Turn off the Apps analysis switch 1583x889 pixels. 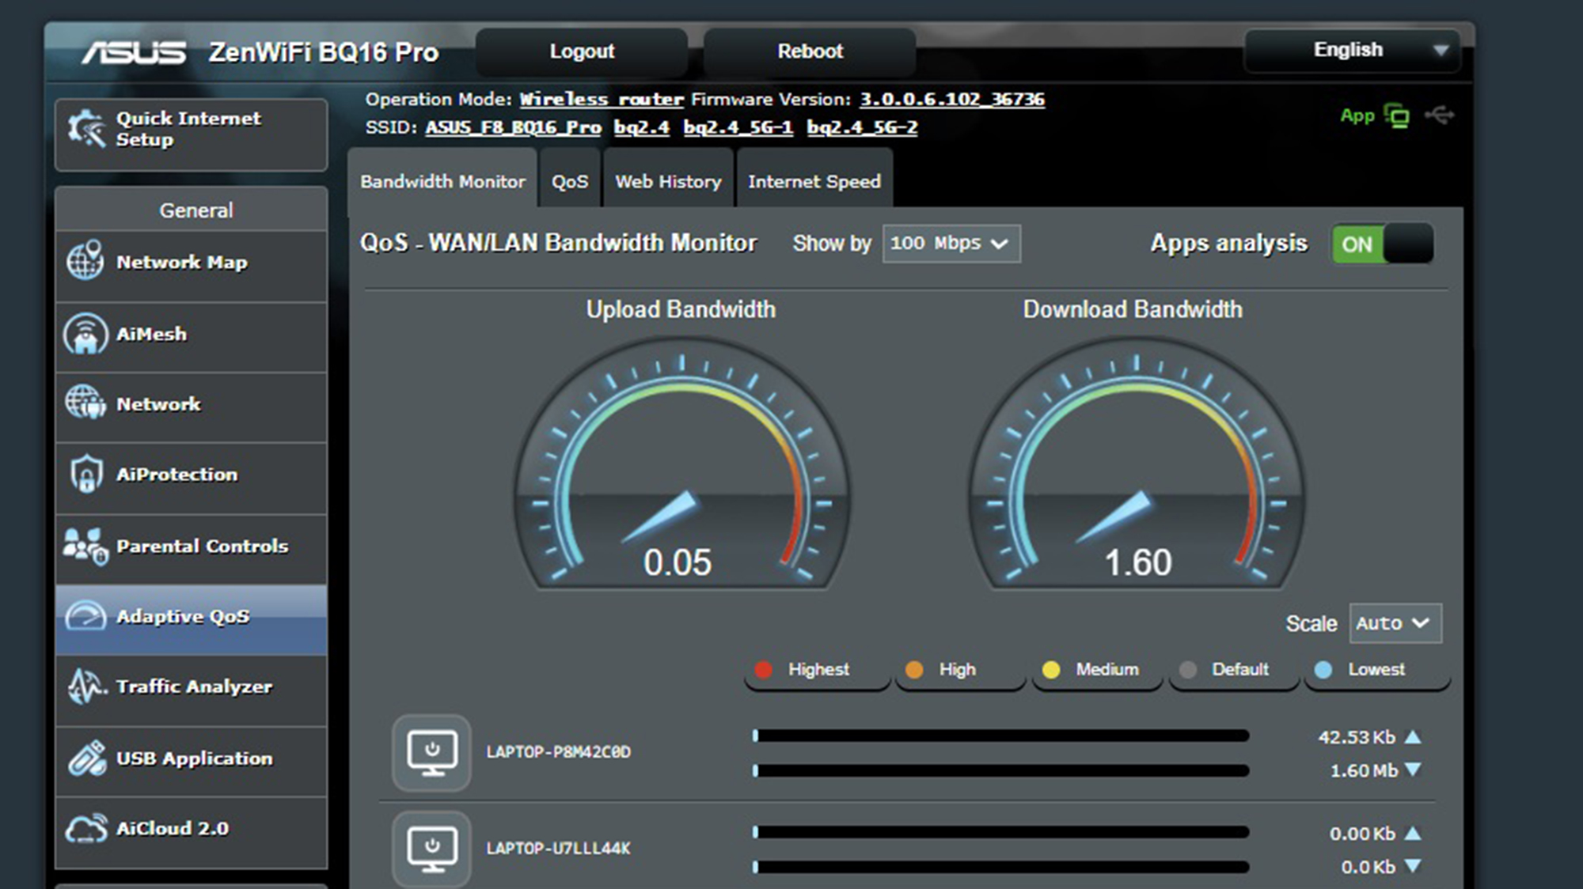1382,244
